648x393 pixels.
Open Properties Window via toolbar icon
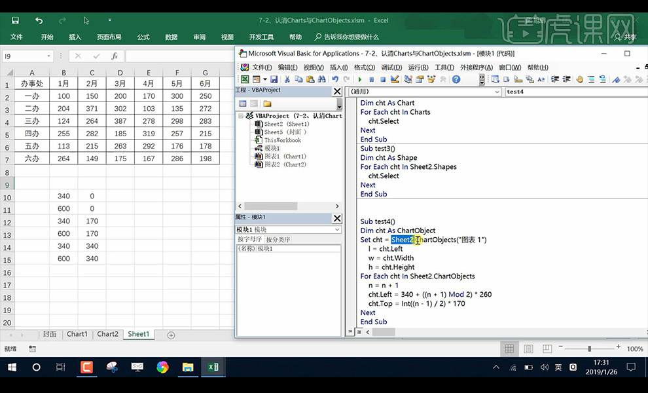[x=420, y=79]
